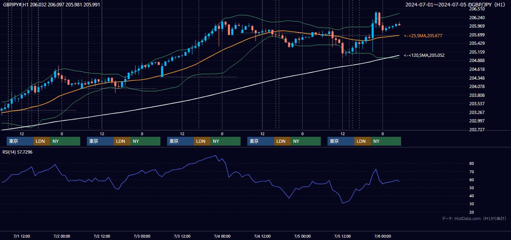Click the HistData.com data credit text
Image resolution: width=511 pixels, height=240 pixels.
coord(474,218)
